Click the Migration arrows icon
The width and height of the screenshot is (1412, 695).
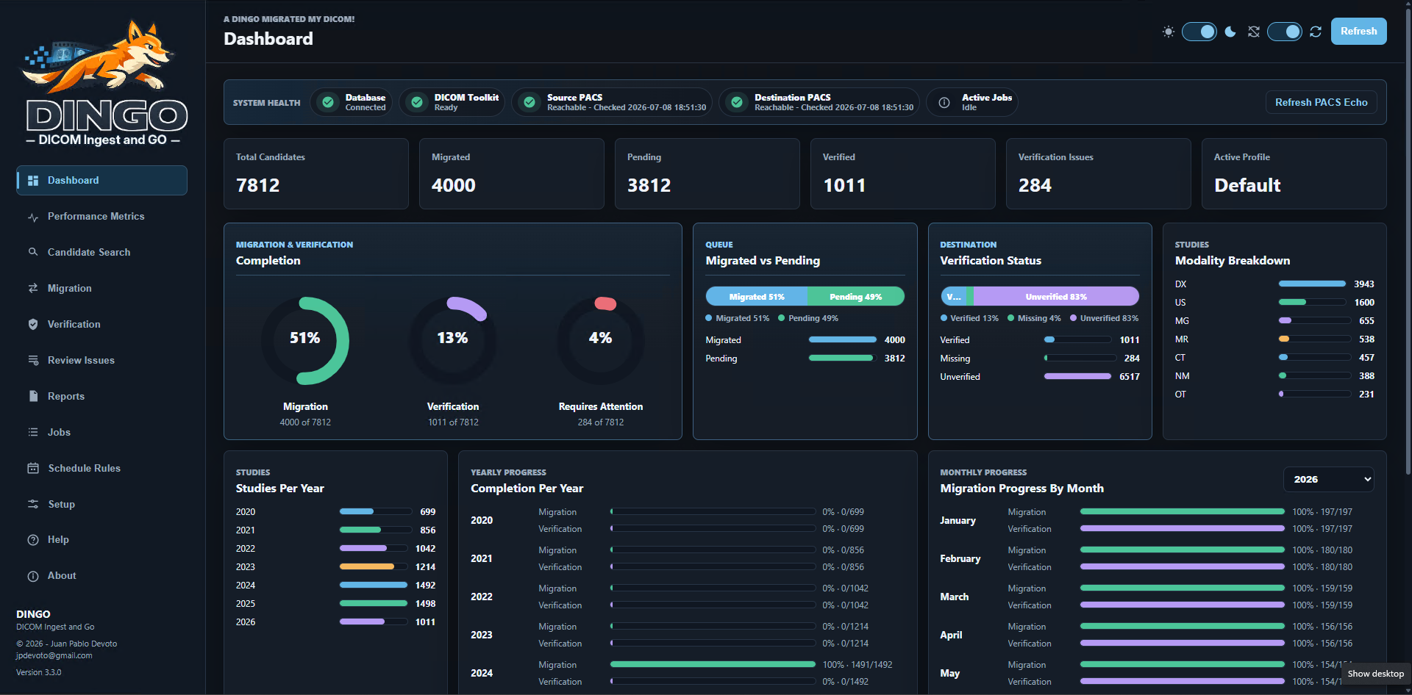33,288
